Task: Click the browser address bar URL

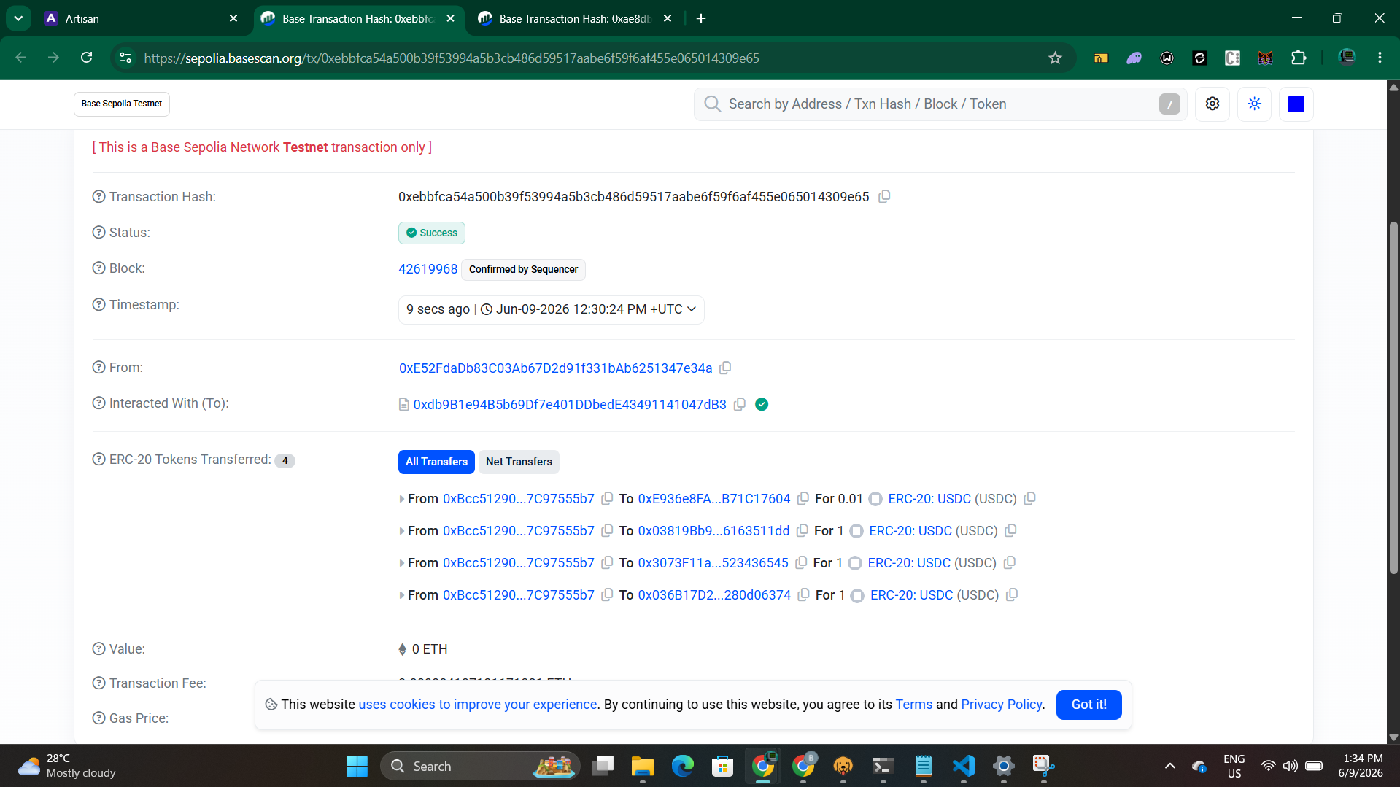Action: [452, 58]
